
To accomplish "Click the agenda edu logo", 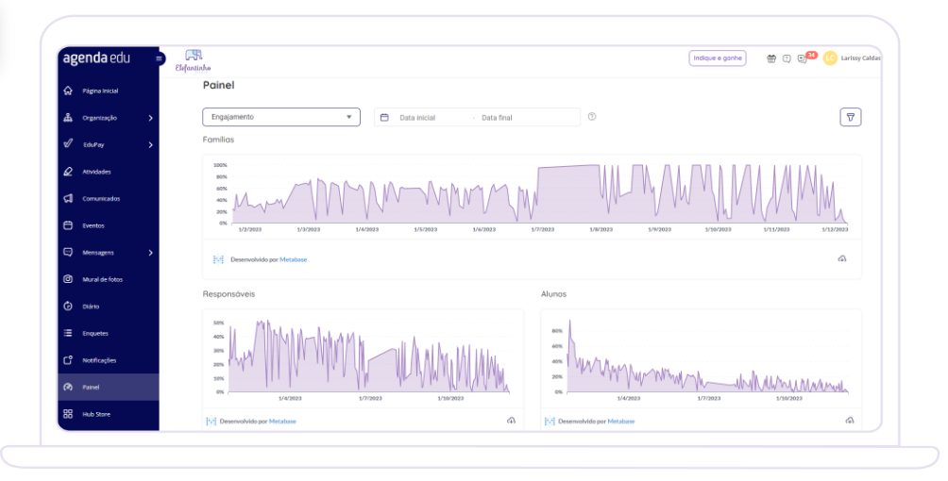I will coord(96,58).
